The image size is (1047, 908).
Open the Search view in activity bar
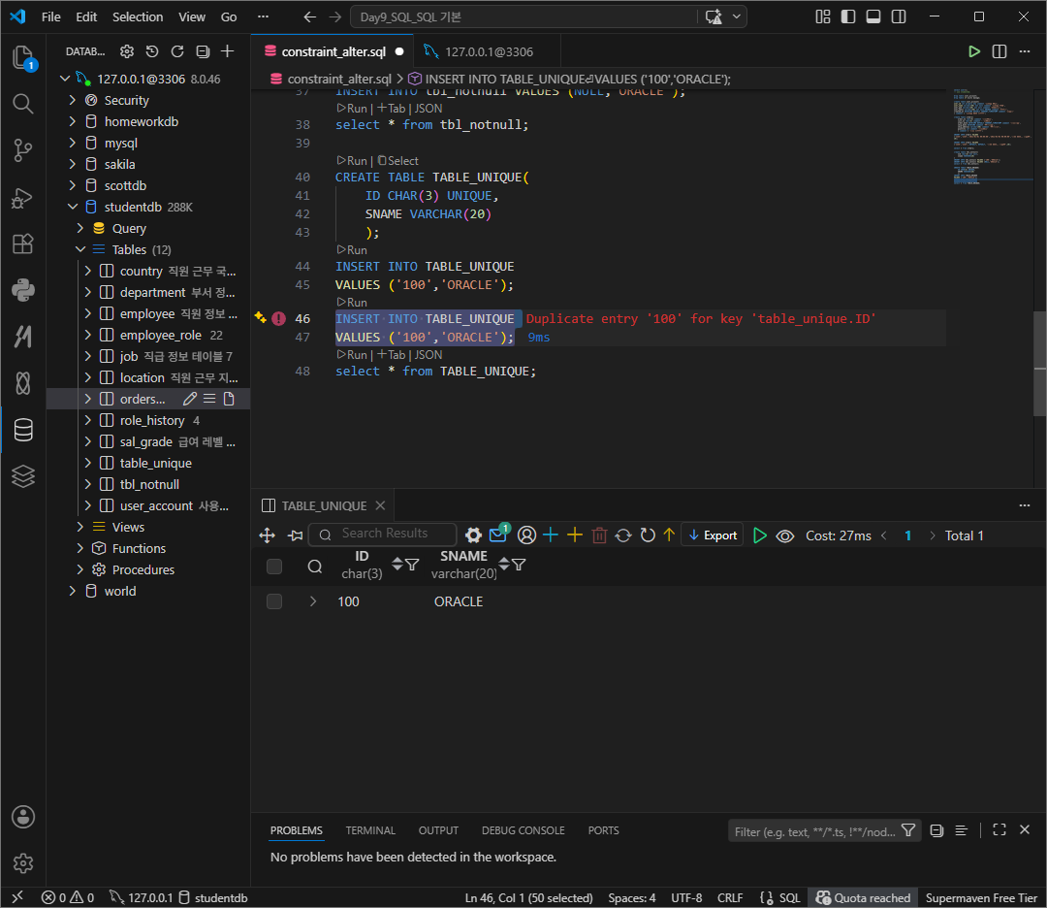(23, 104)
